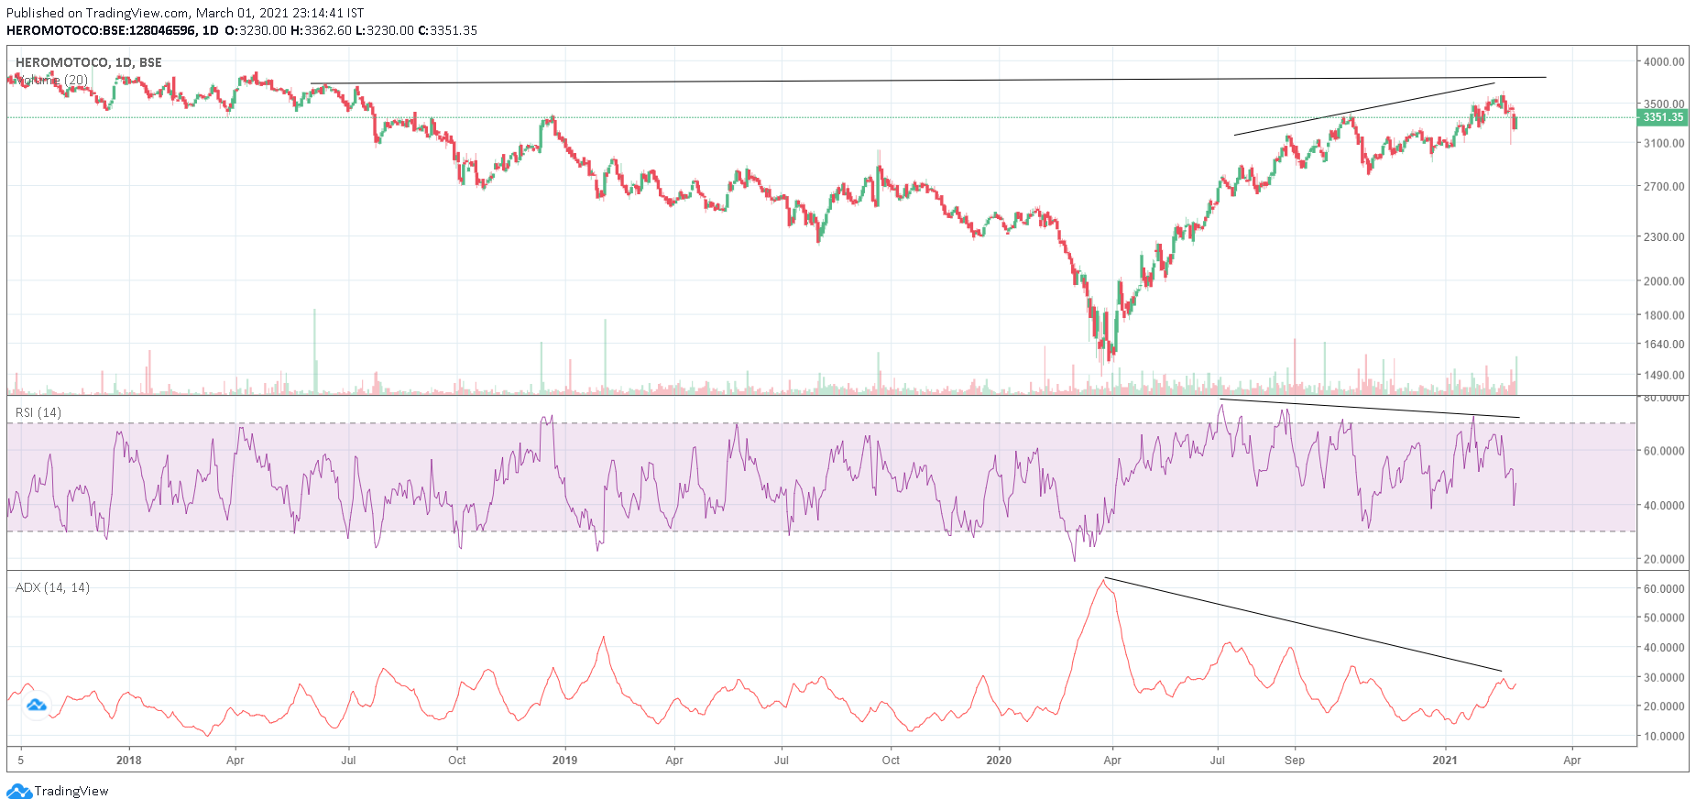Select the Volume (20) indicator label
This screenshot has width=1696, height=810.
[x=52, y=80]
